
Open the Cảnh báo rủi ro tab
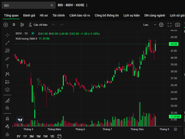(80, 15)
